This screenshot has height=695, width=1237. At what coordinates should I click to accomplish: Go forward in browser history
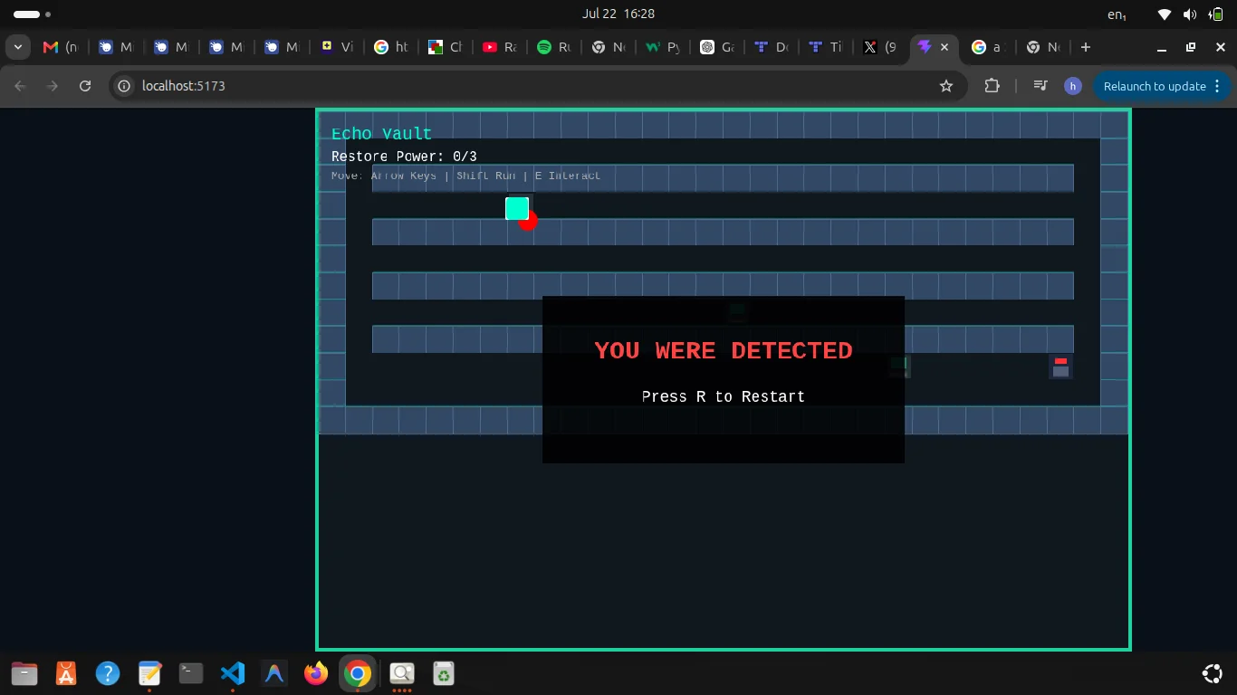(53, 86)
